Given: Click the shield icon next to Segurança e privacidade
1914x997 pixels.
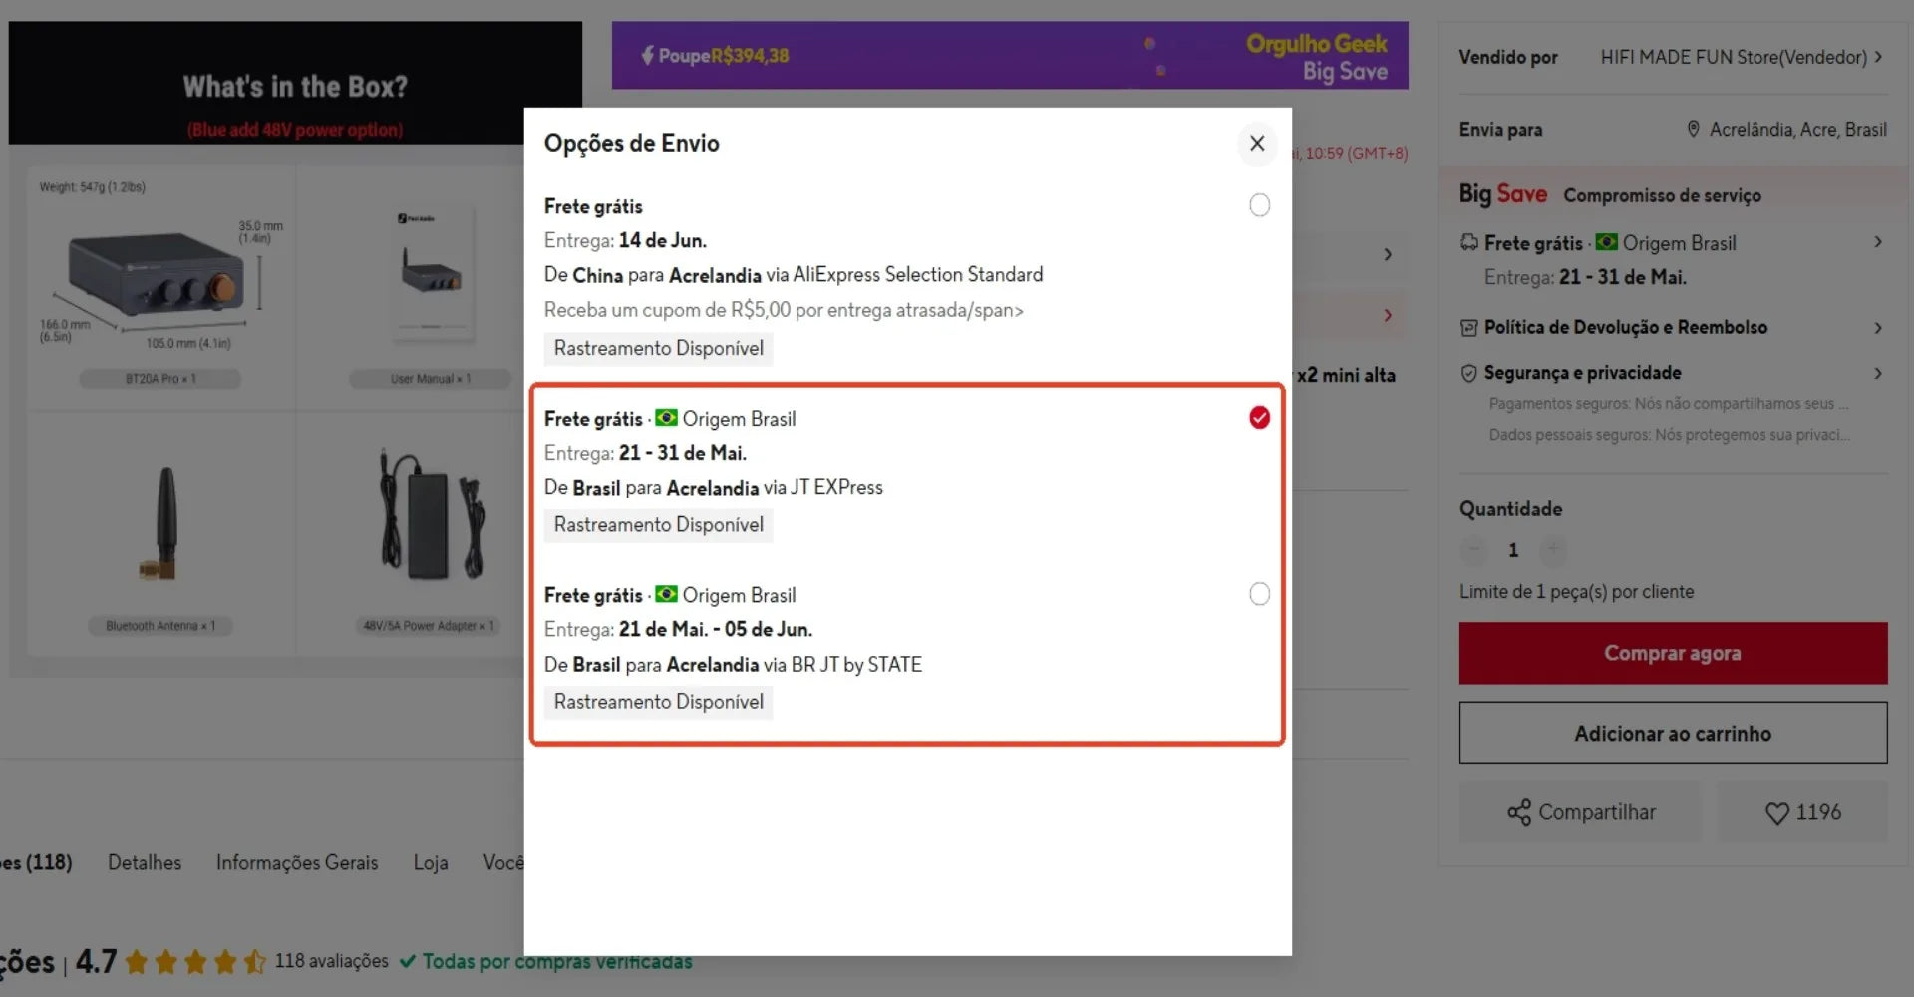Looking at the screenshot, I should (x=1468, y=373).
